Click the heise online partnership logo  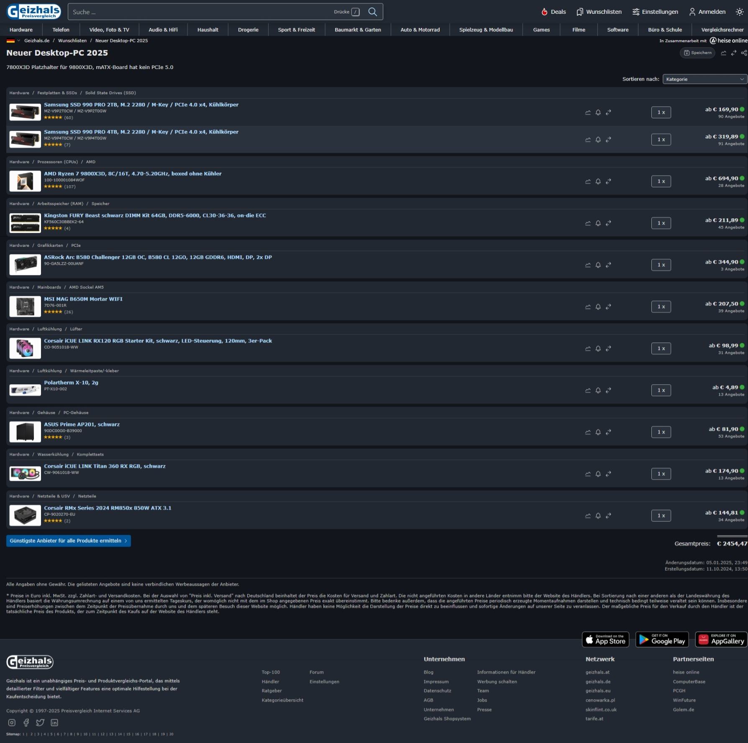(x=728, y=41)
